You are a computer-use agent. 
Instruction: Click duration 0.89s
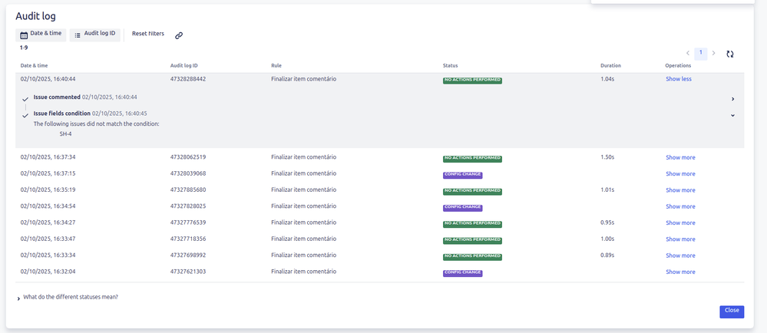607,256
